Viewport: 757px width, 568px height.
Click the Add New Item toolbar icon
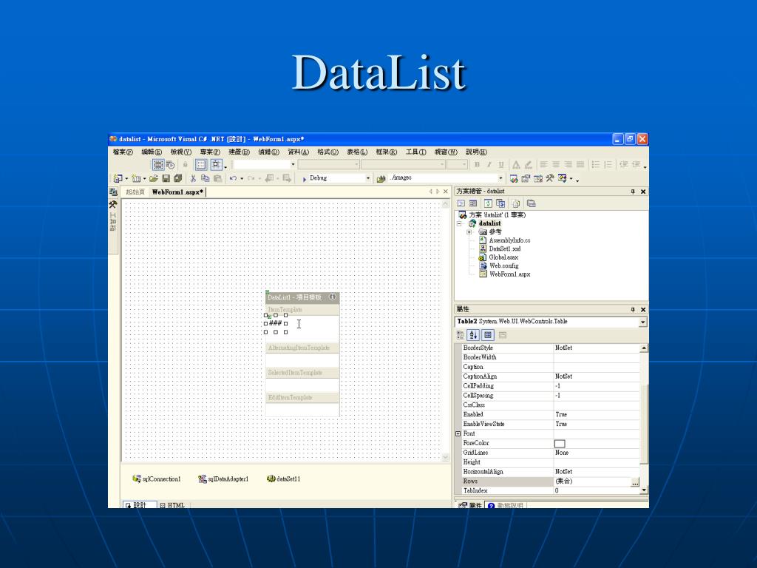tap(136, 178)
